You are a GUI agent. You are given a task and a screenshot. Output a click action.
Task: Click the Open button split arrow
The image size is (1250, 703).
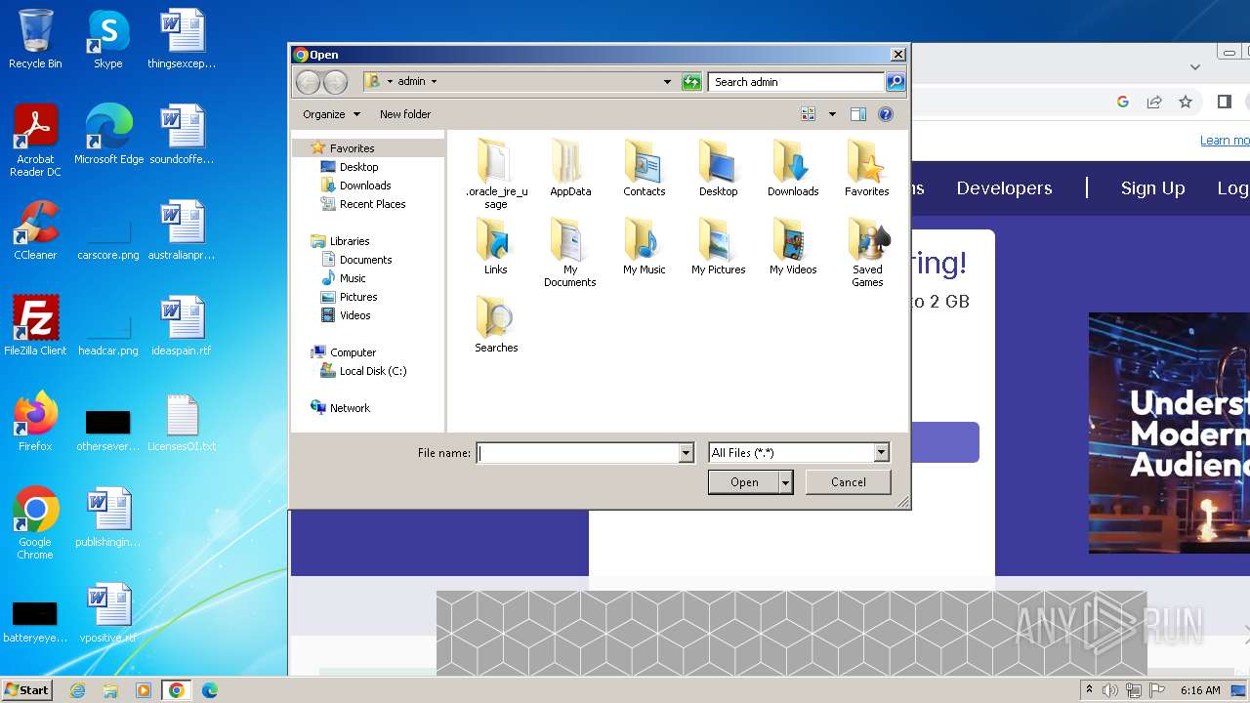click(x=785, y=482)
